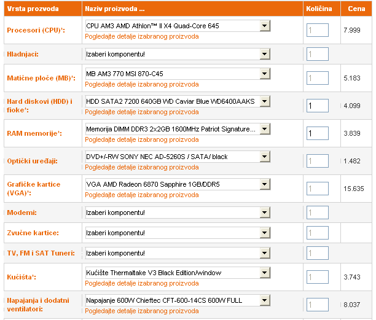Click the 'Zvučne kartice:' category label

click(33, 233)
